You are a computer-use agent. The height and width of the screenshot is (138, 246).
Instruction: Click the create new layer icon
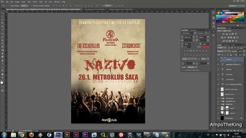pyautogui.click(x=238, y=130)
